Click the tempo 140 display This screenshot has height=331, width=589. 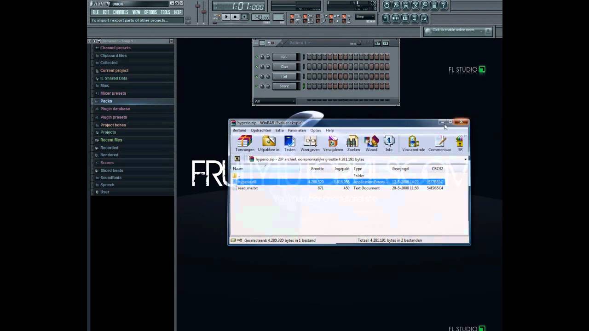[261, 17]
